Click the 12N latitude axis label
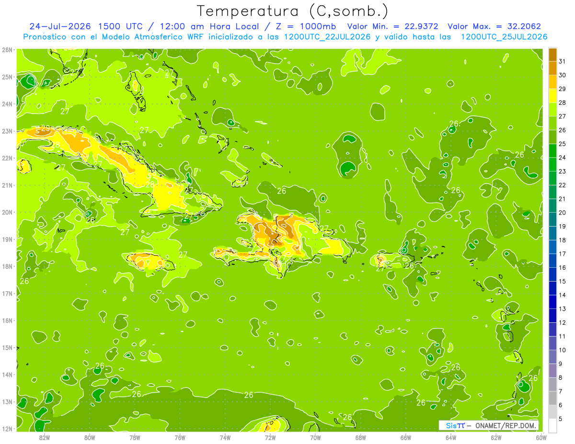This screenshot has height=444, width=575. point(7,429)
